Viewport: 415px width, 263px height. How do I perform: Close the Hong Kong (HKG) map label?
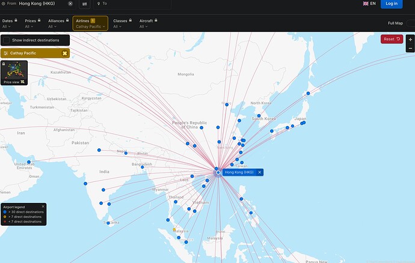tap(260, 172)
